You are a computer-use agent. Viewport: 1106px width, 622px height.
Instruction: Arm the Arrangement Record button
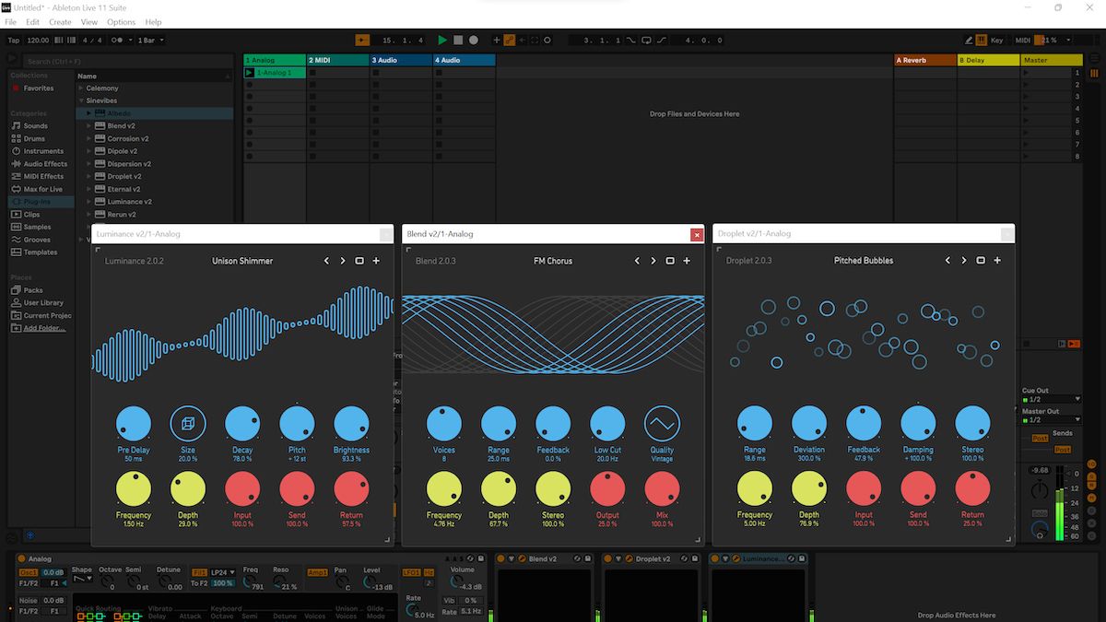[473, 40]
